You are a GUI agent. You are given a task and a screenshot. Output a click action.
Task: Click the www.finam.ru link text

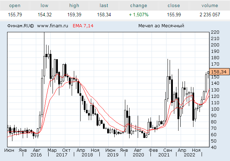tap(53, 26)
